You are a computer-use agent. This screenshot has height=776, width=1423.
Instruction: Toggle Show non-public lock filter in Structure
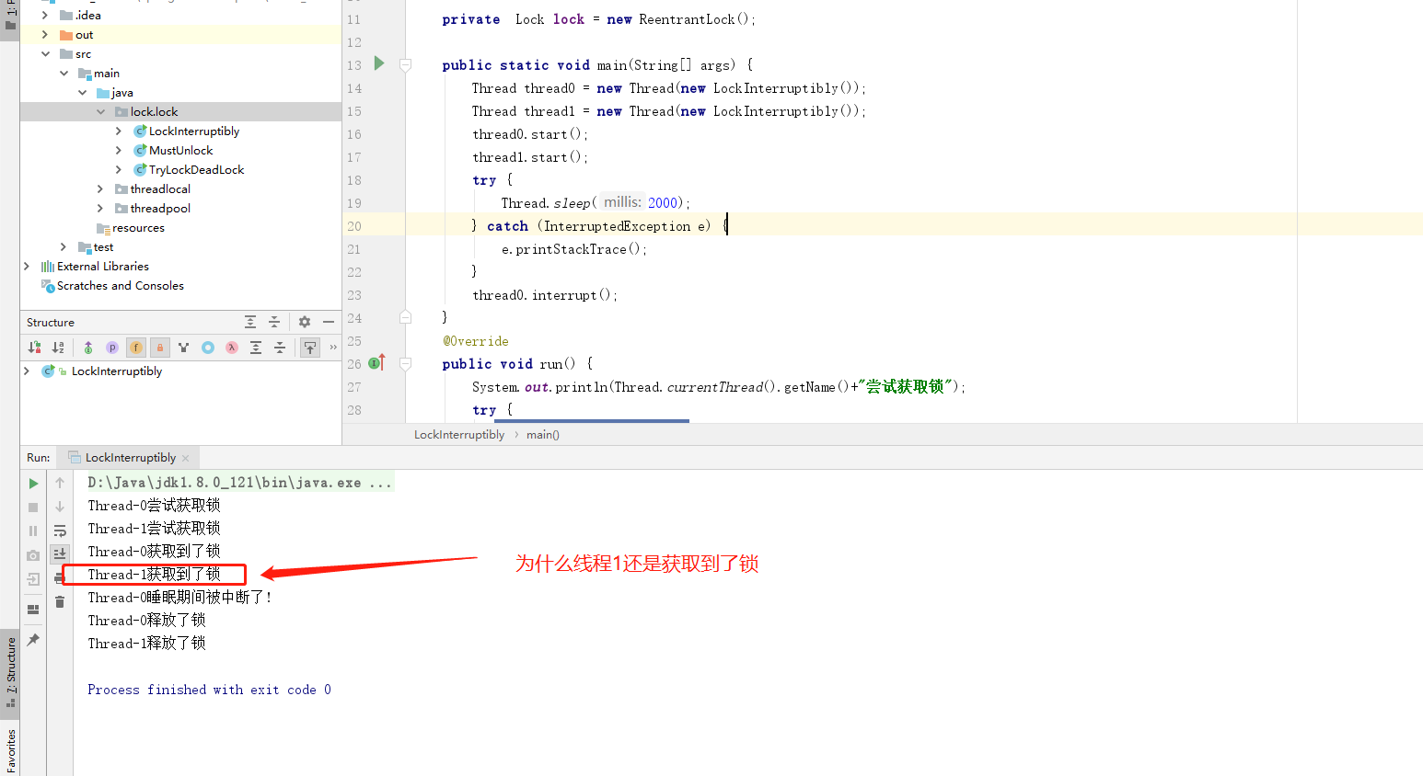[160, 348]
